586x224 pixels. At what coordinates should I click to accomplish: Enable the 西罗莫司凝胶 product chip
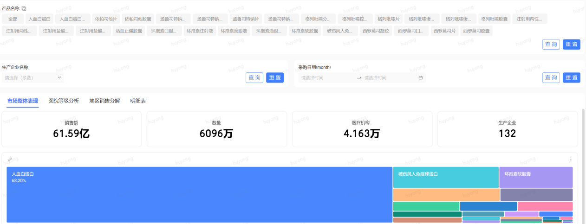tap(375, 31)
